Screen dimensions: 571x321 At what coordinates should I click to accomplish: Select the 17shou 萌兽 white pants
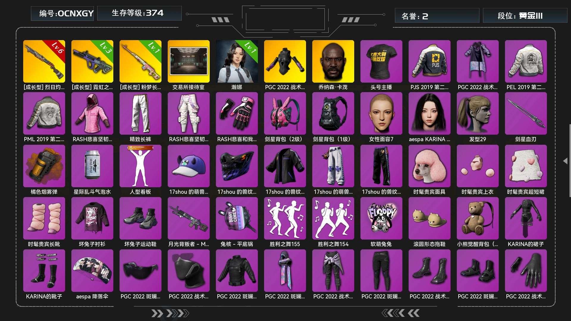pyautogui.click(x=333, y=166)
